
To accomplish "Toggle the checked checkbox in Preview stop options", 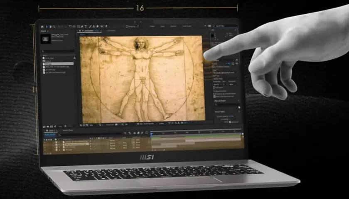I will pyautogui.click(x=214, y=96).
